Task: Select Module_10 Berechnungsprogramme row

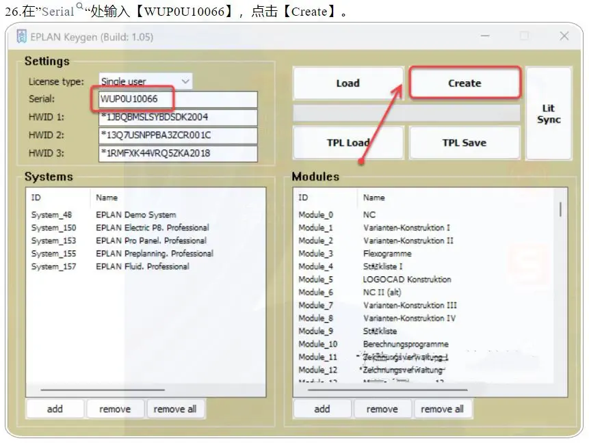Action: 424,344
